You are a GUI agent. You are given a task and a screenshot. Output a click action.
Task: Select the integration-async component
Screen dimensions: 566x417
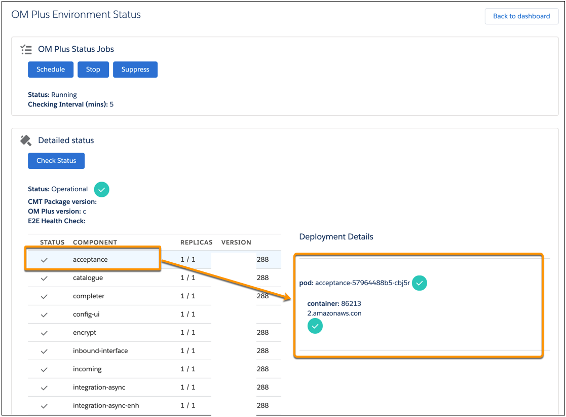pos(99,388)
